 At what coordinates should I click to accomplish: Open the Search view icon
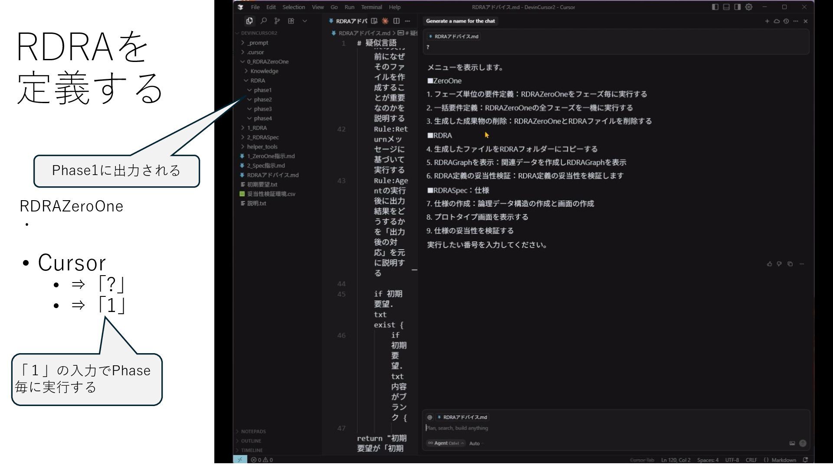[x=263, y=21]
